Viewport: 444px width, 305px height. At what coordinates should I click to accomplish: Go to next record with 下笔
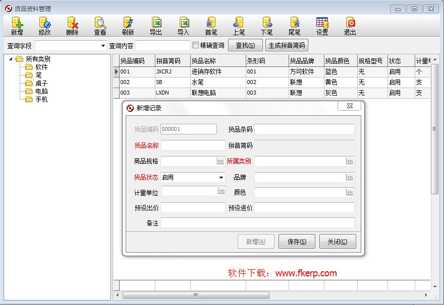[267, 26]
